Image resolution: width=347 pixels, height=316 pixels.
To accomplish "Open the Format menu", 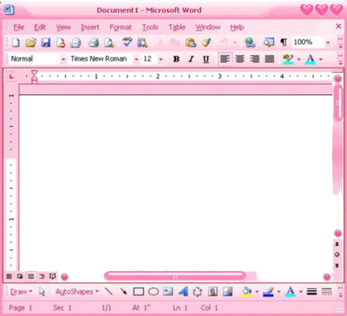I will (121, 27).
